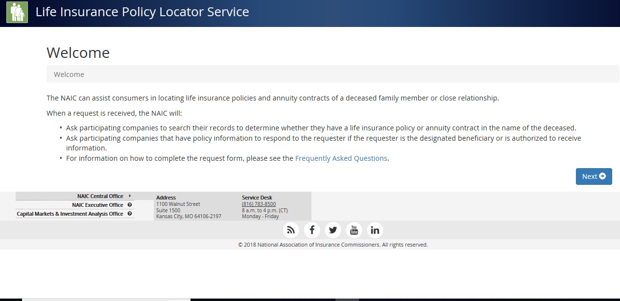This screenshot has height=301, width=620.
Task: Open the YouTube social icon
Action: coord(354,230)
